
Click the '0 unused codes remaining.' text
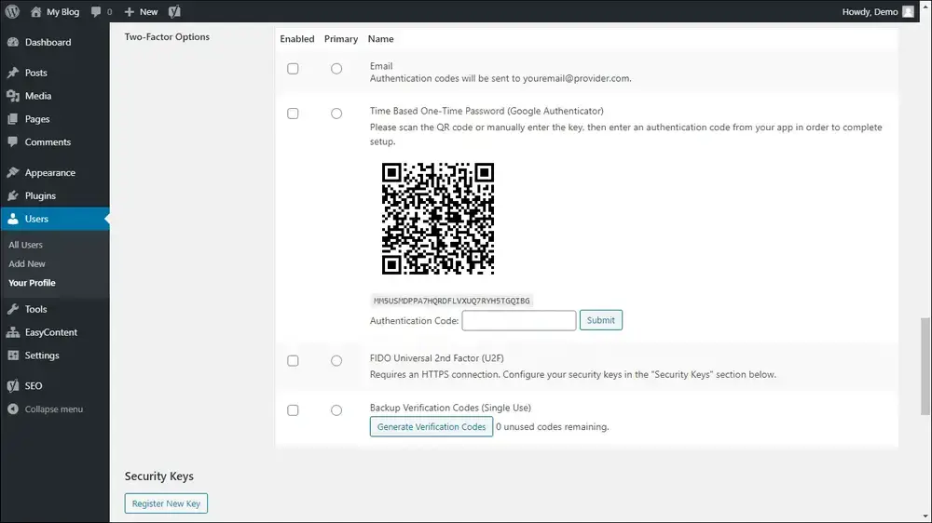(552, 427)
